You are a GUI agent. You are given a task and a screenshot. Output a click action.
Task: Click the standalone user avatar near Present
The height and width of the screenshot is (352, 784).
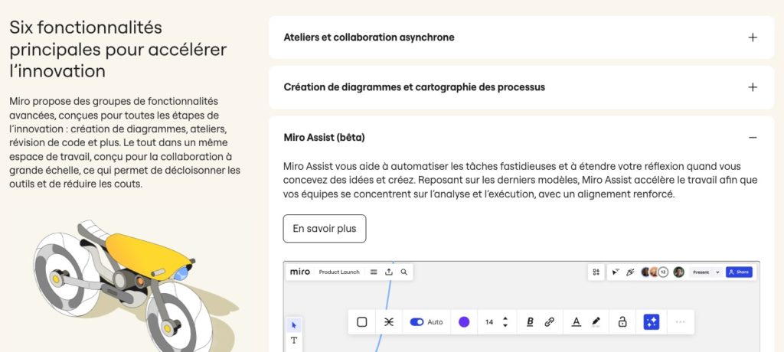[x=678, y=272]
